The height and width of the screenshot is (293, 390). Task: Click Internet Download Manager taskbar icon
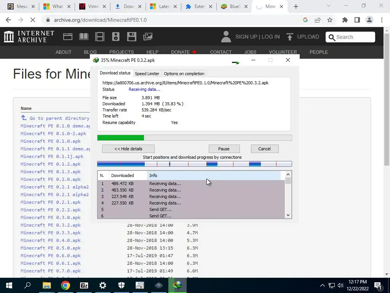click(177, 285)
